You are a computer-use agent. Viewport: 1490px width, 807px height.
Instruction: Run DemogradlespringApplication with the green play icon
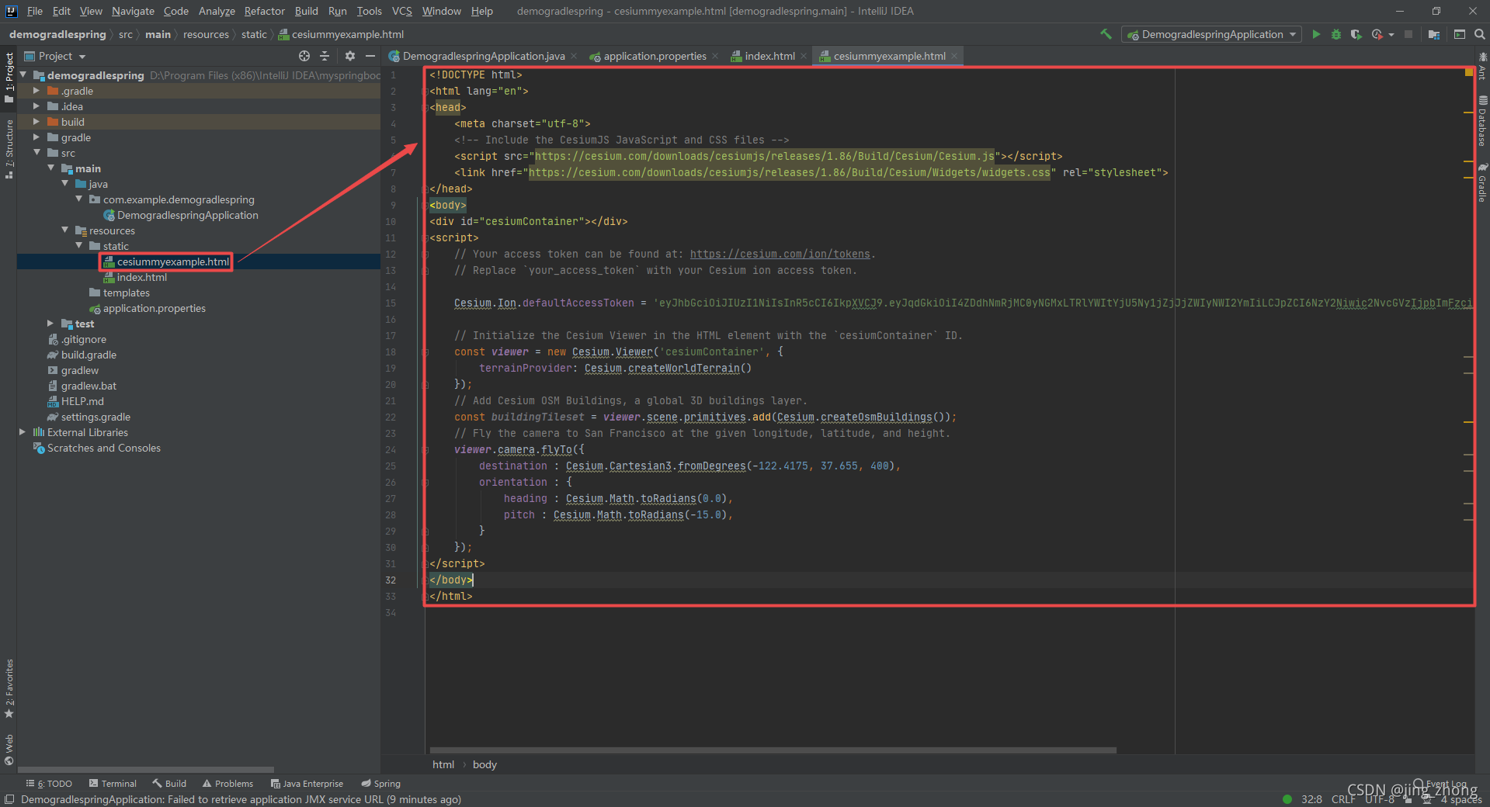pyautogui.click(x=1316, y=34)
